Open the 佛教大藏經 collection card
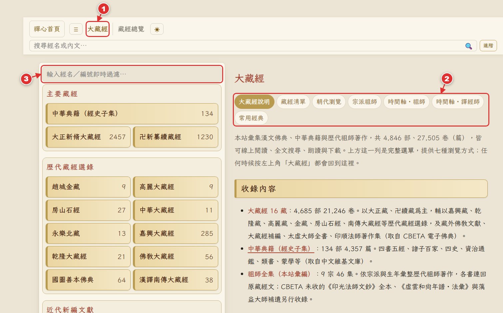 (176, 256)
